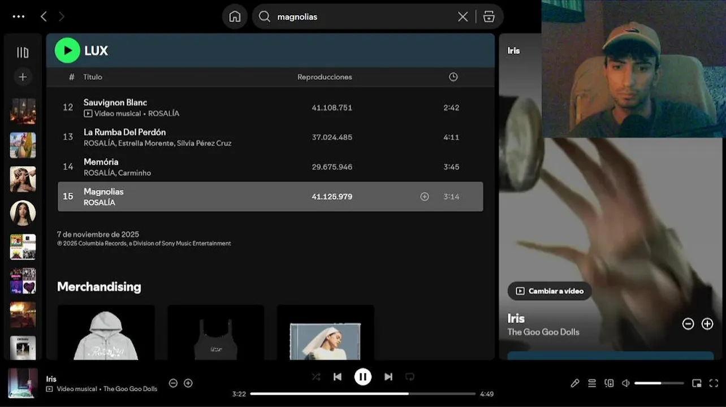
Task: Click Cambiar a vídeo button
Action: point(550,291)
